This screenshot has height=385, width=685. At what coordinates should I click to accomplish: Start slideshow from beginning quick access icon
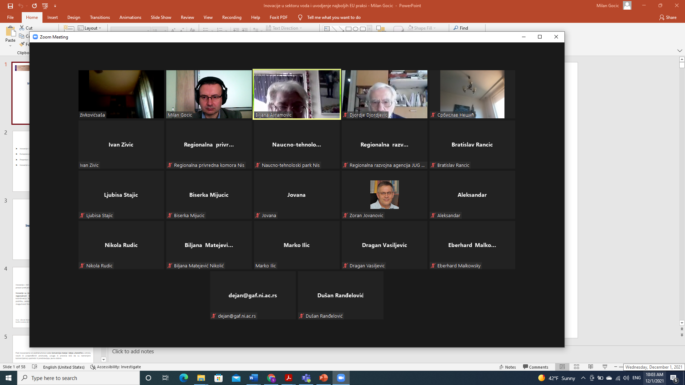point(45,6)
